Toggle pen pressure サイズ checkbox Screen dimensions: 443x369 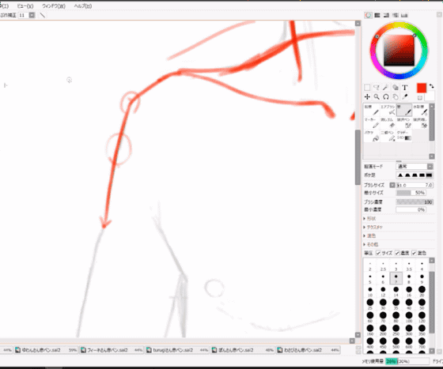(378, 253)
